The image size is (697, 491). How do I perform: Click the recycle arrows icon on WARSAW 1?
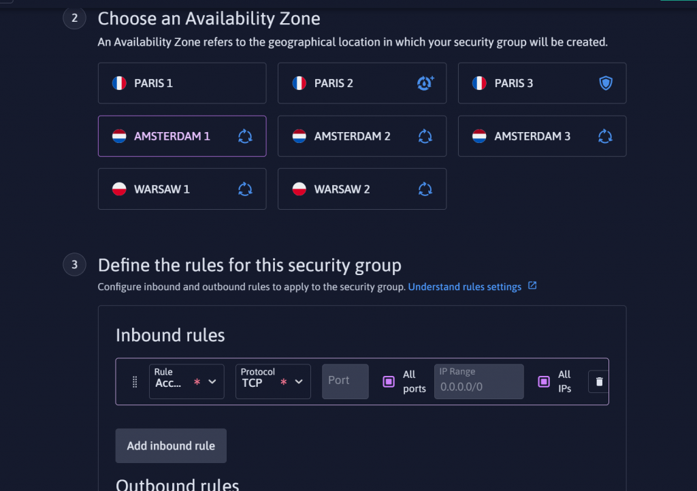(x=245, y=189)
